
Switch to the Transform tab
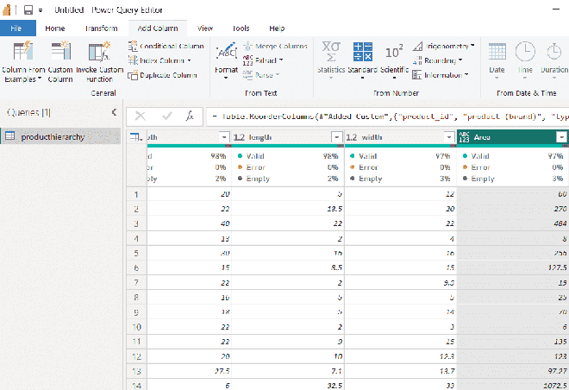click(101, 28)
